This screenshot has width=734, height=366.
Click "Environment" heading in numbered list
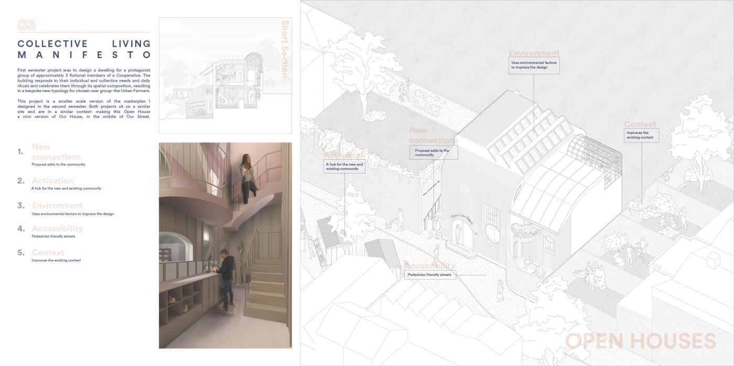(57, 206)
